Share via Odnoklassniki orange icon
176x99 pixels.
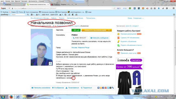point(101,88)
